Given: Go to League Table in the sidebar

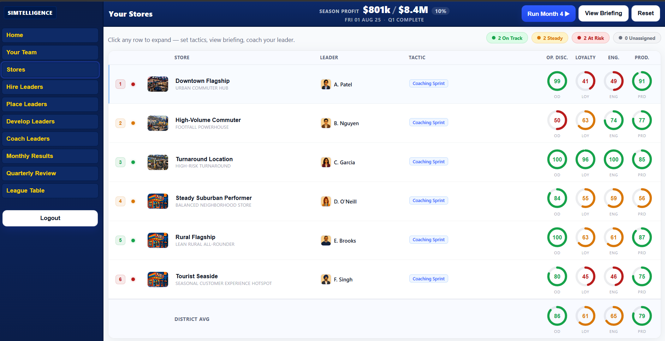Looking at the screenshot, I should point(50,190).
